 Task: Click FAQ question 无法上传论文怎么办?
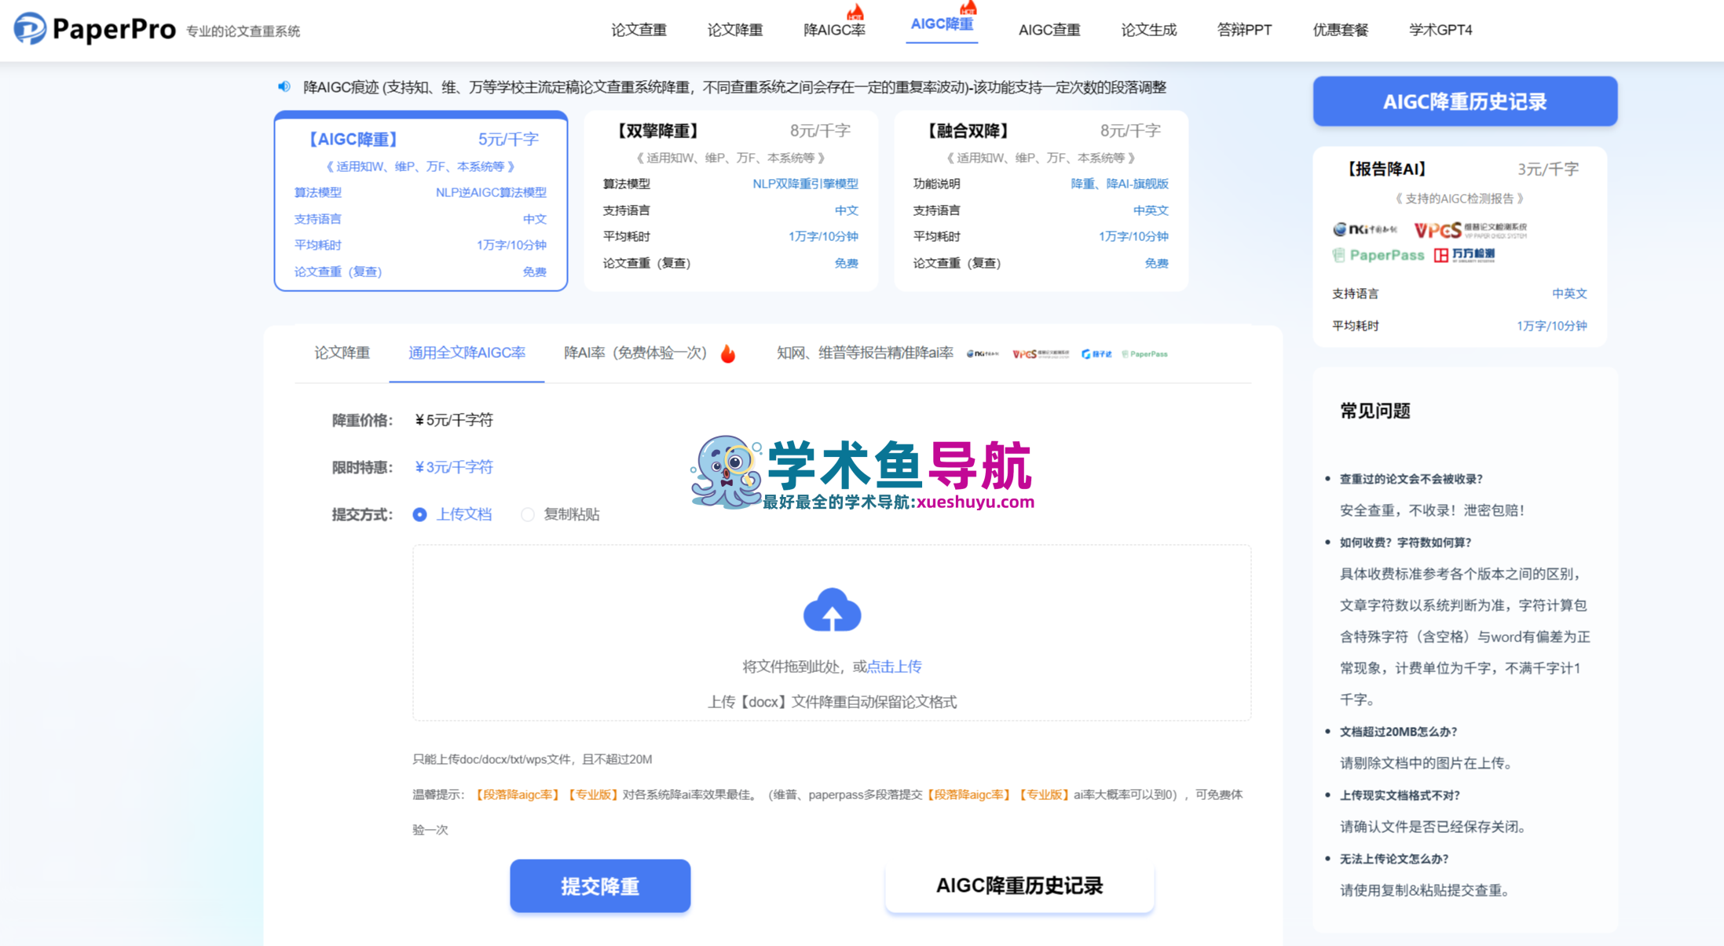point(1394,859)
